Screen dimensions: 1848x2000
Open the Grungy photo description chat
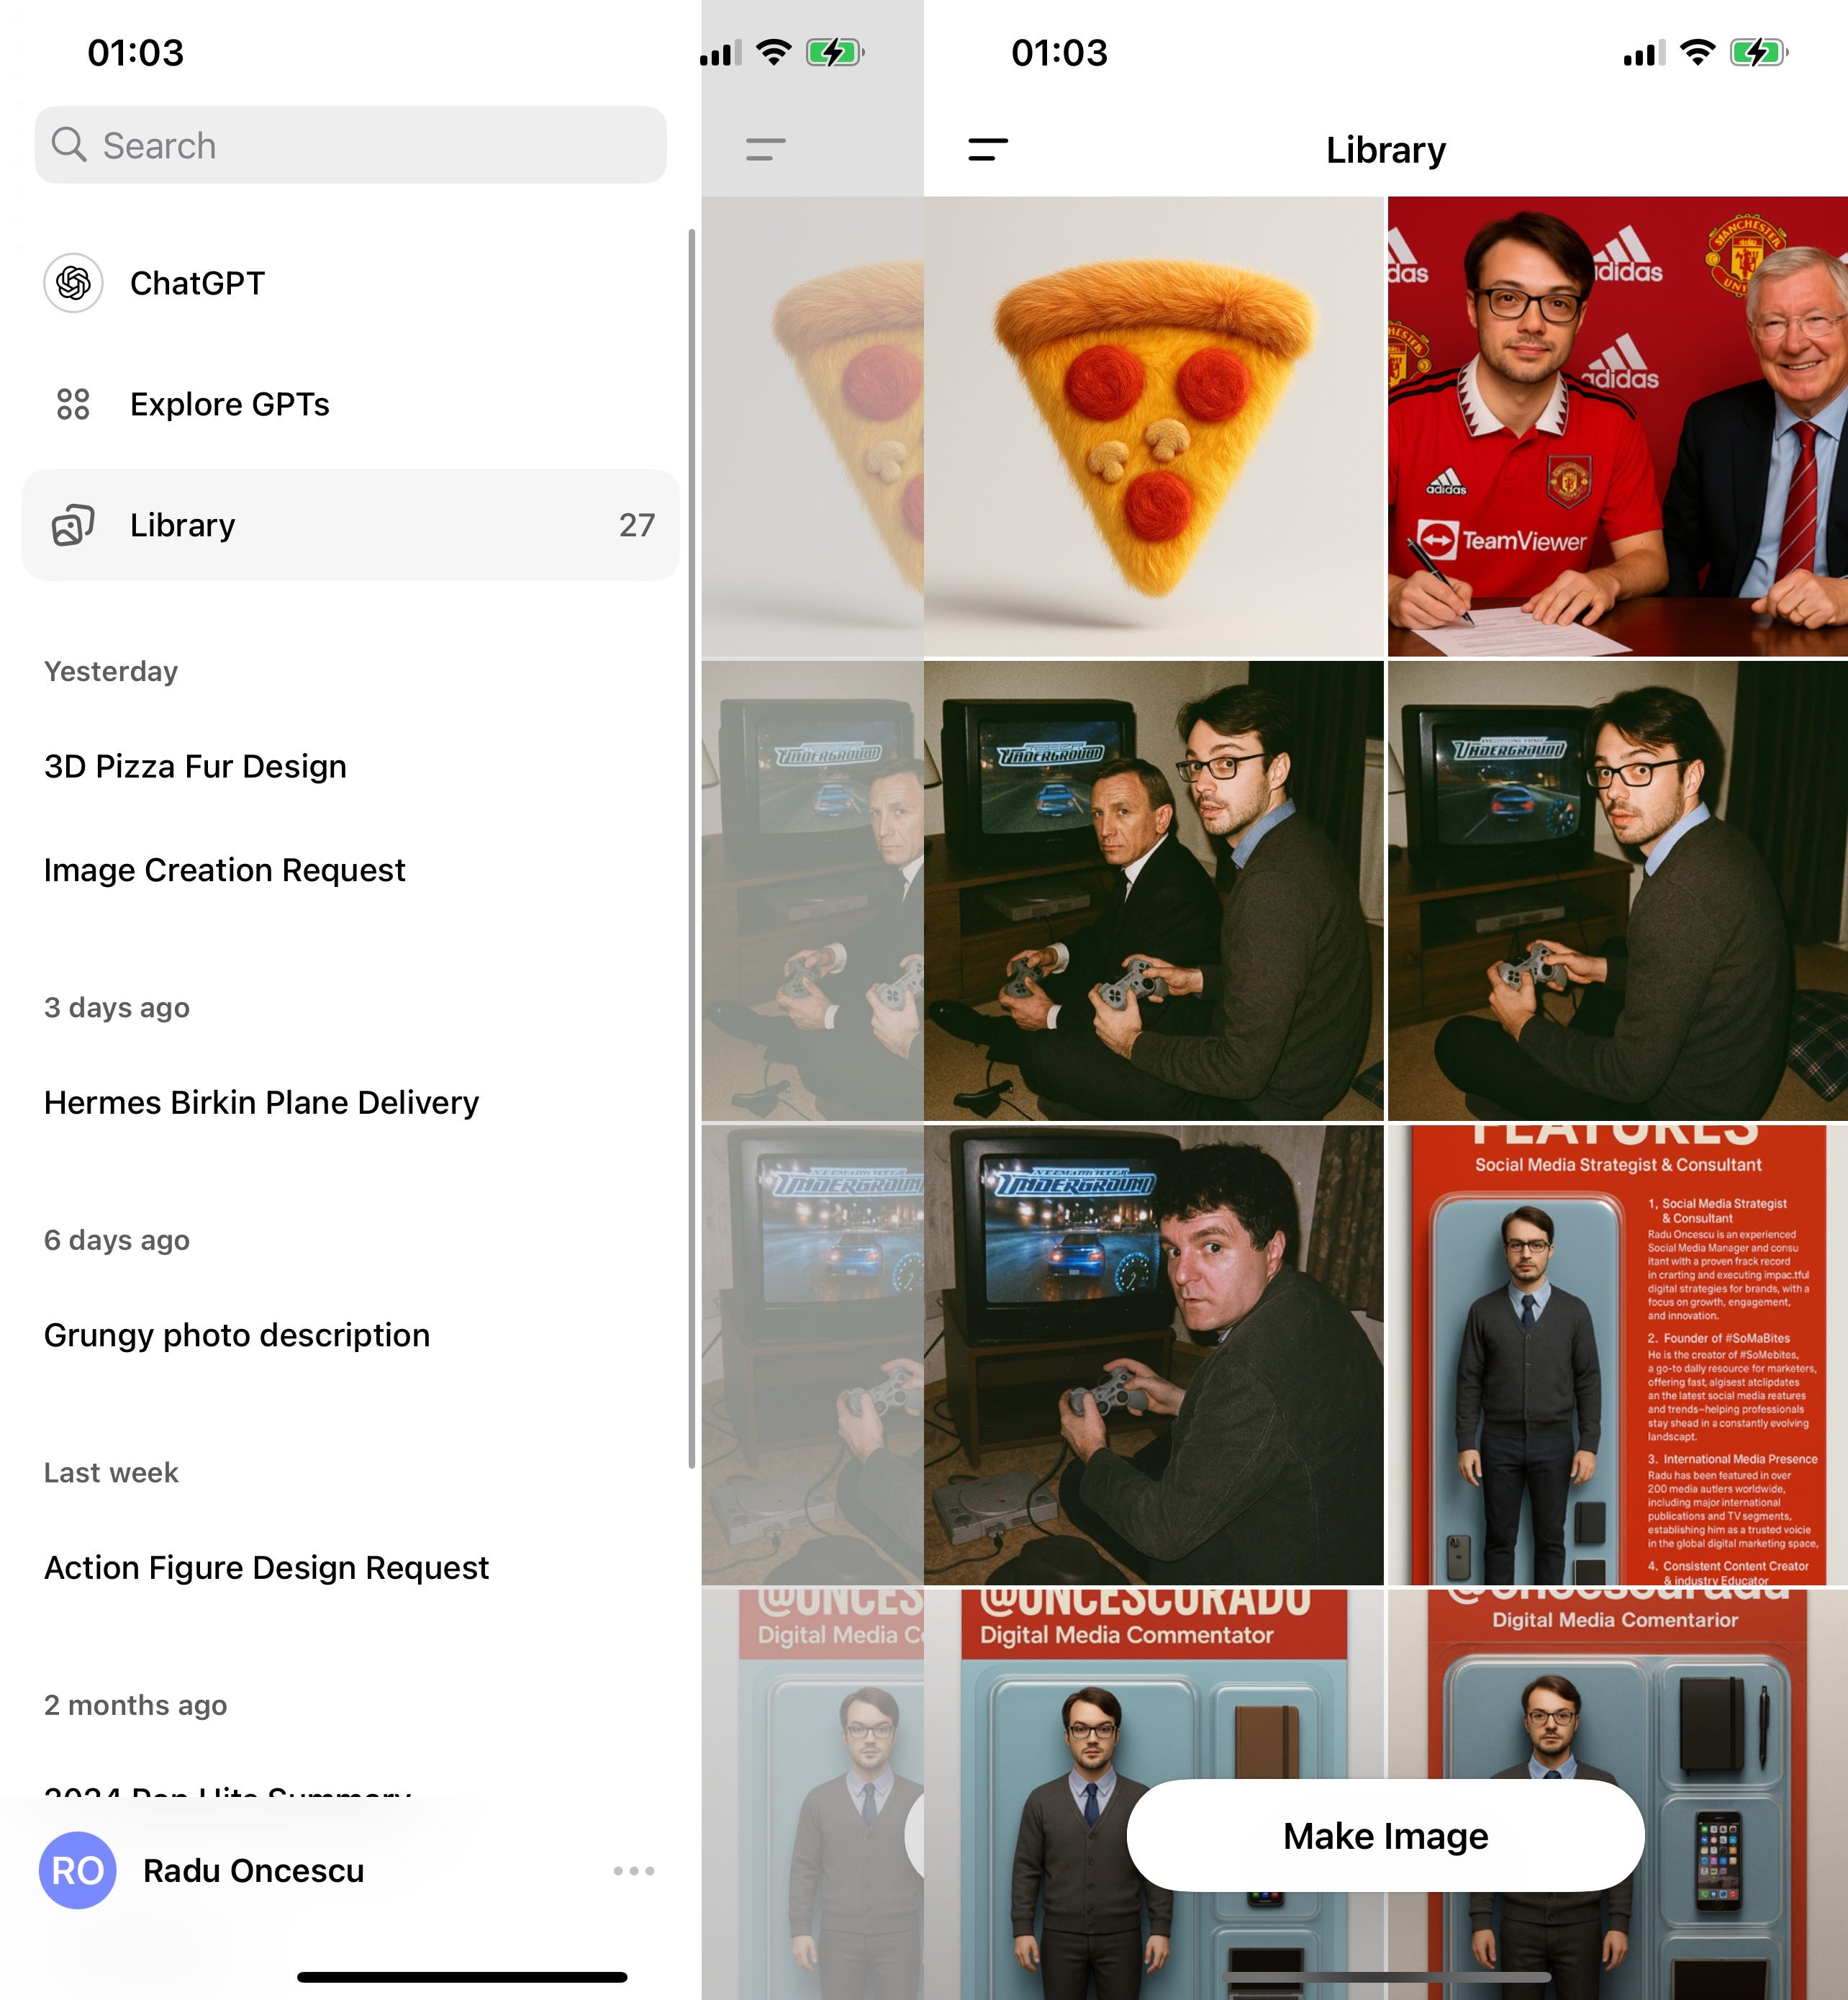(237, 1335)
